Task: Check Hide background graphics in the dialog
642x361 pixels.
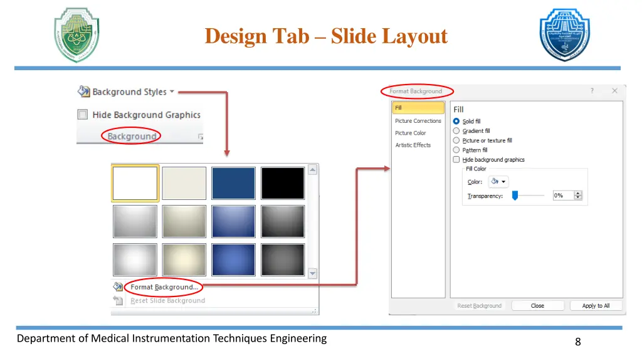Action: coord(457,159)
